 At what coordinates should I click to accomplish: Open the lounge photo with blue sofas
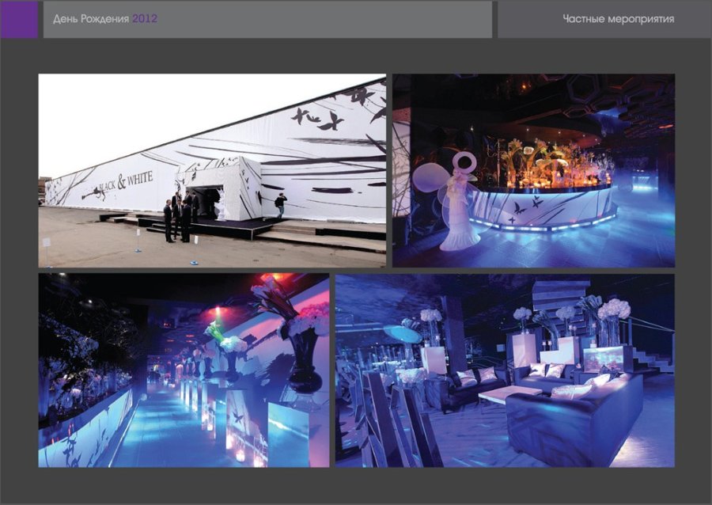point(505,370)
